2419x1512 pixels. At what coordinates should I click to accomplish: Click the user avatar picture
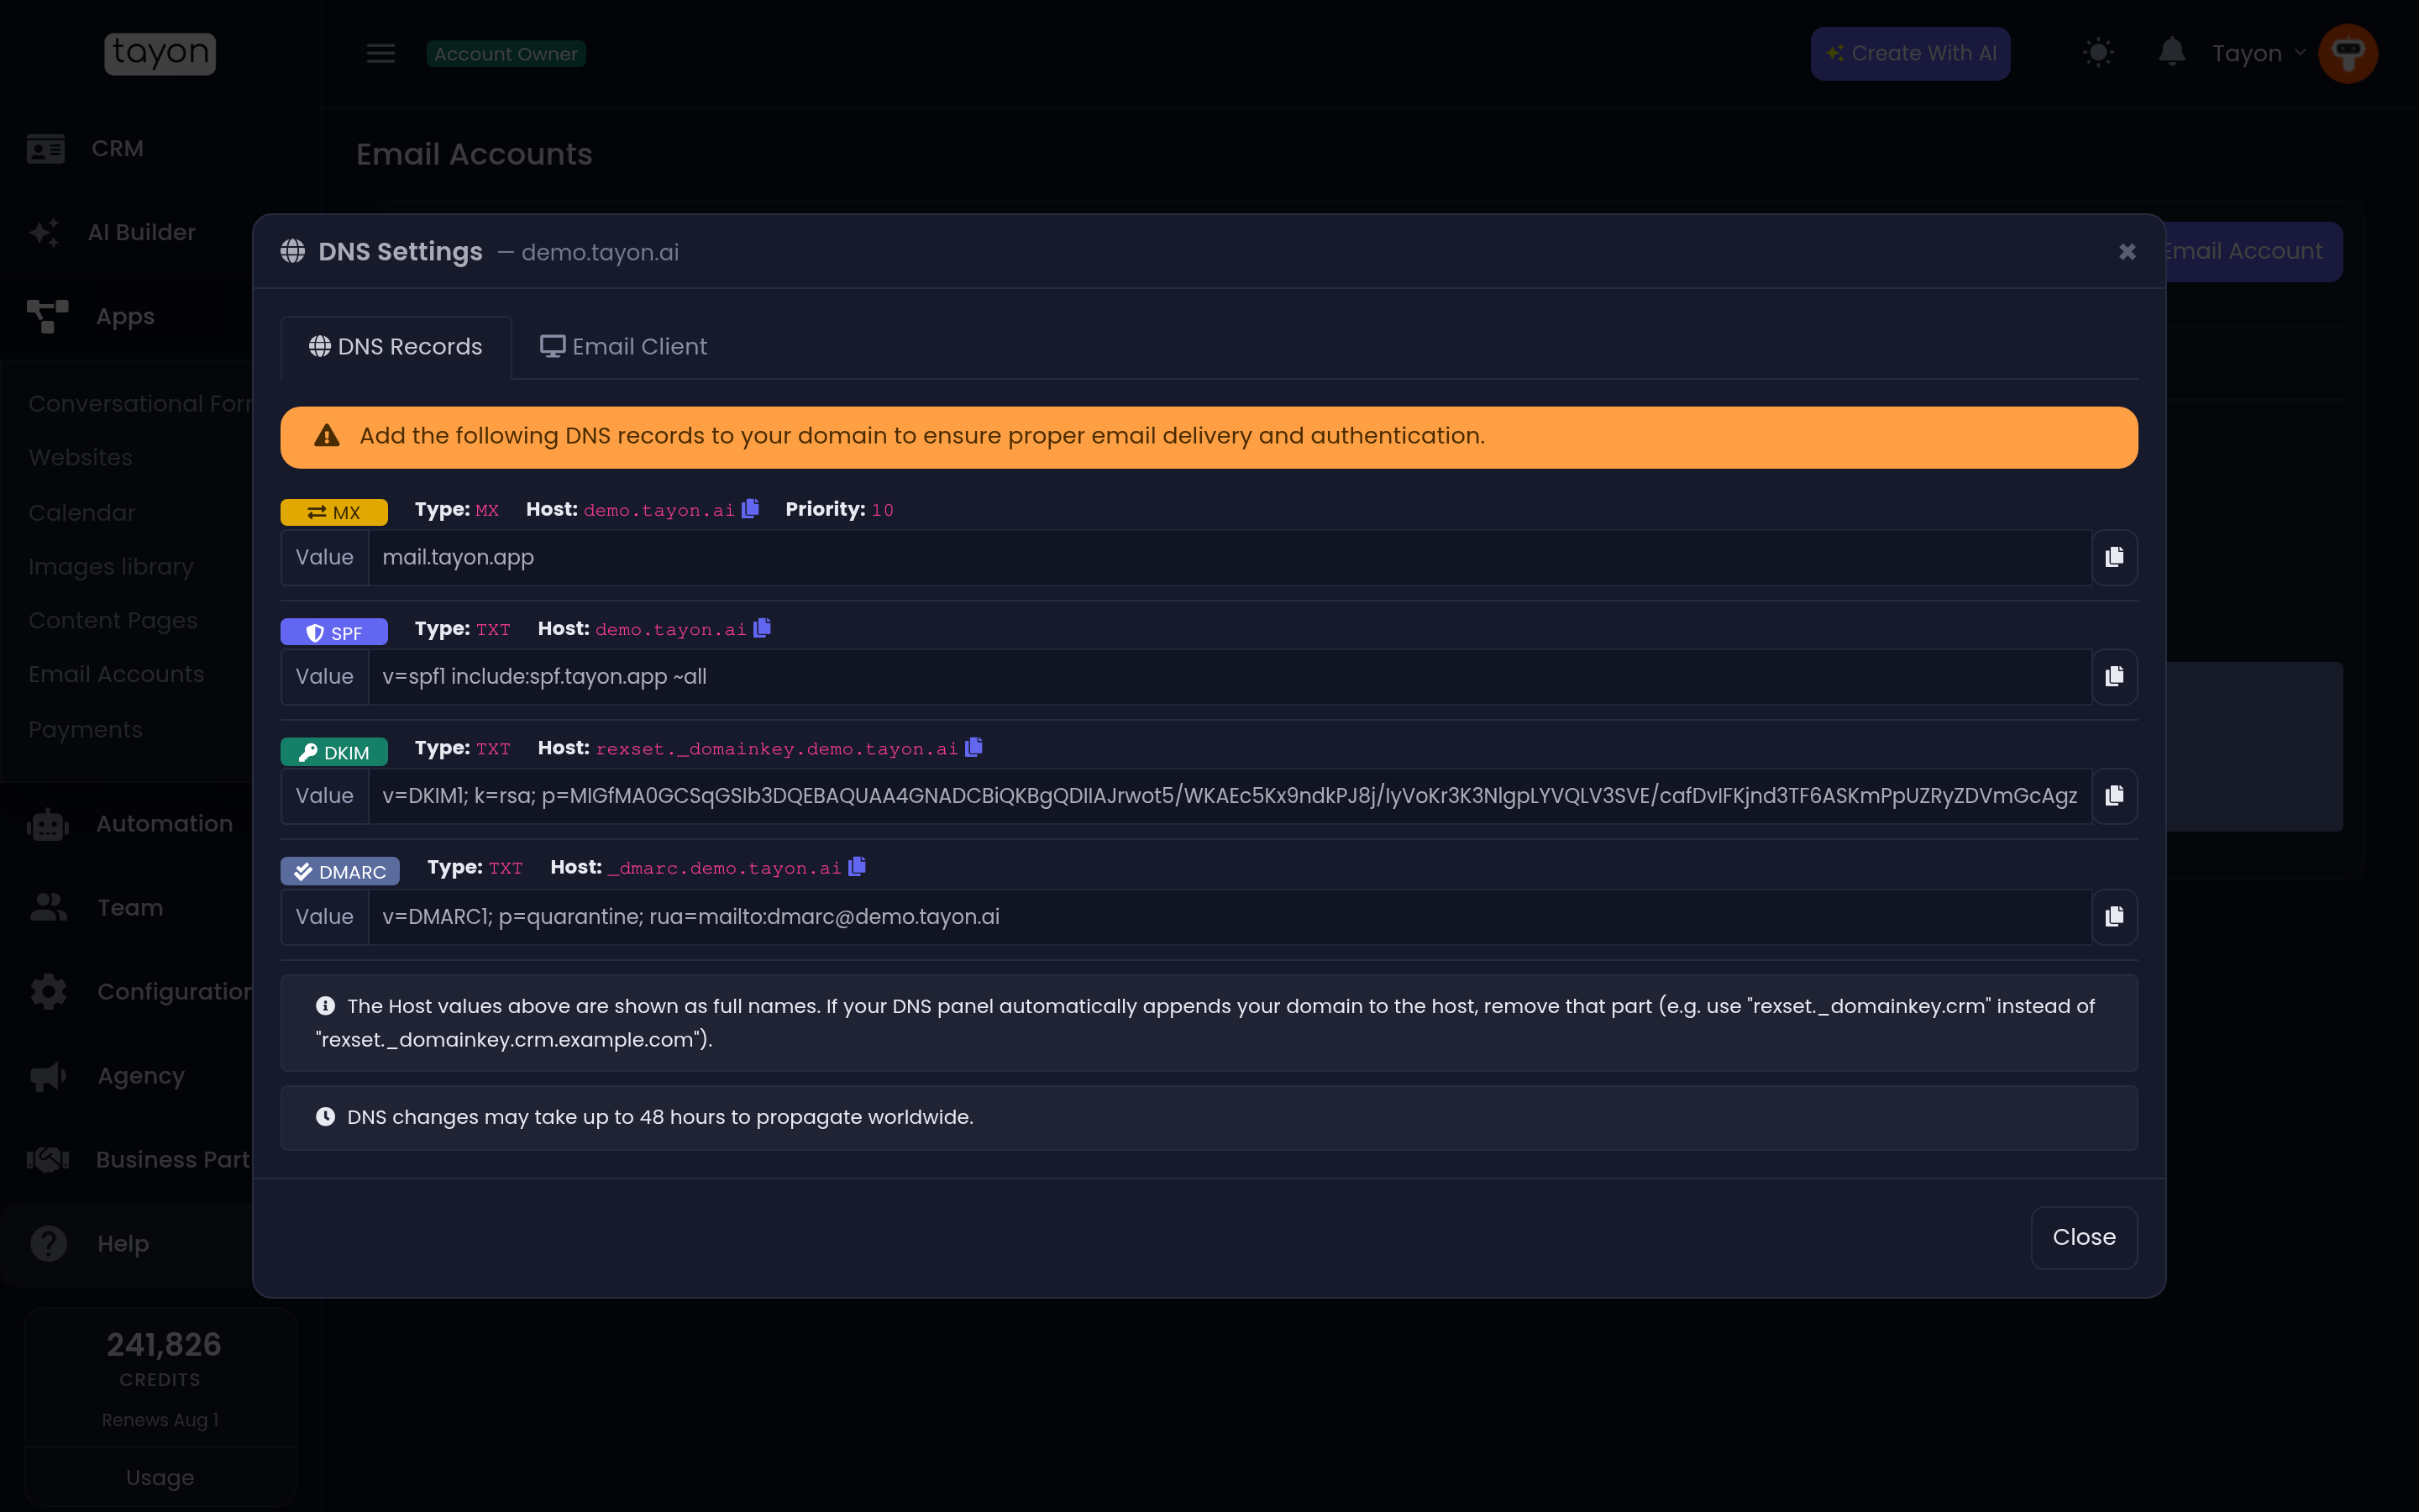tap(2348, 53)
